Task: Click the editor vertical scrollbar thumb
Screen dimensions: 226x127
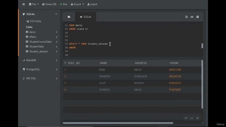Action: click(x=202, y=46)
